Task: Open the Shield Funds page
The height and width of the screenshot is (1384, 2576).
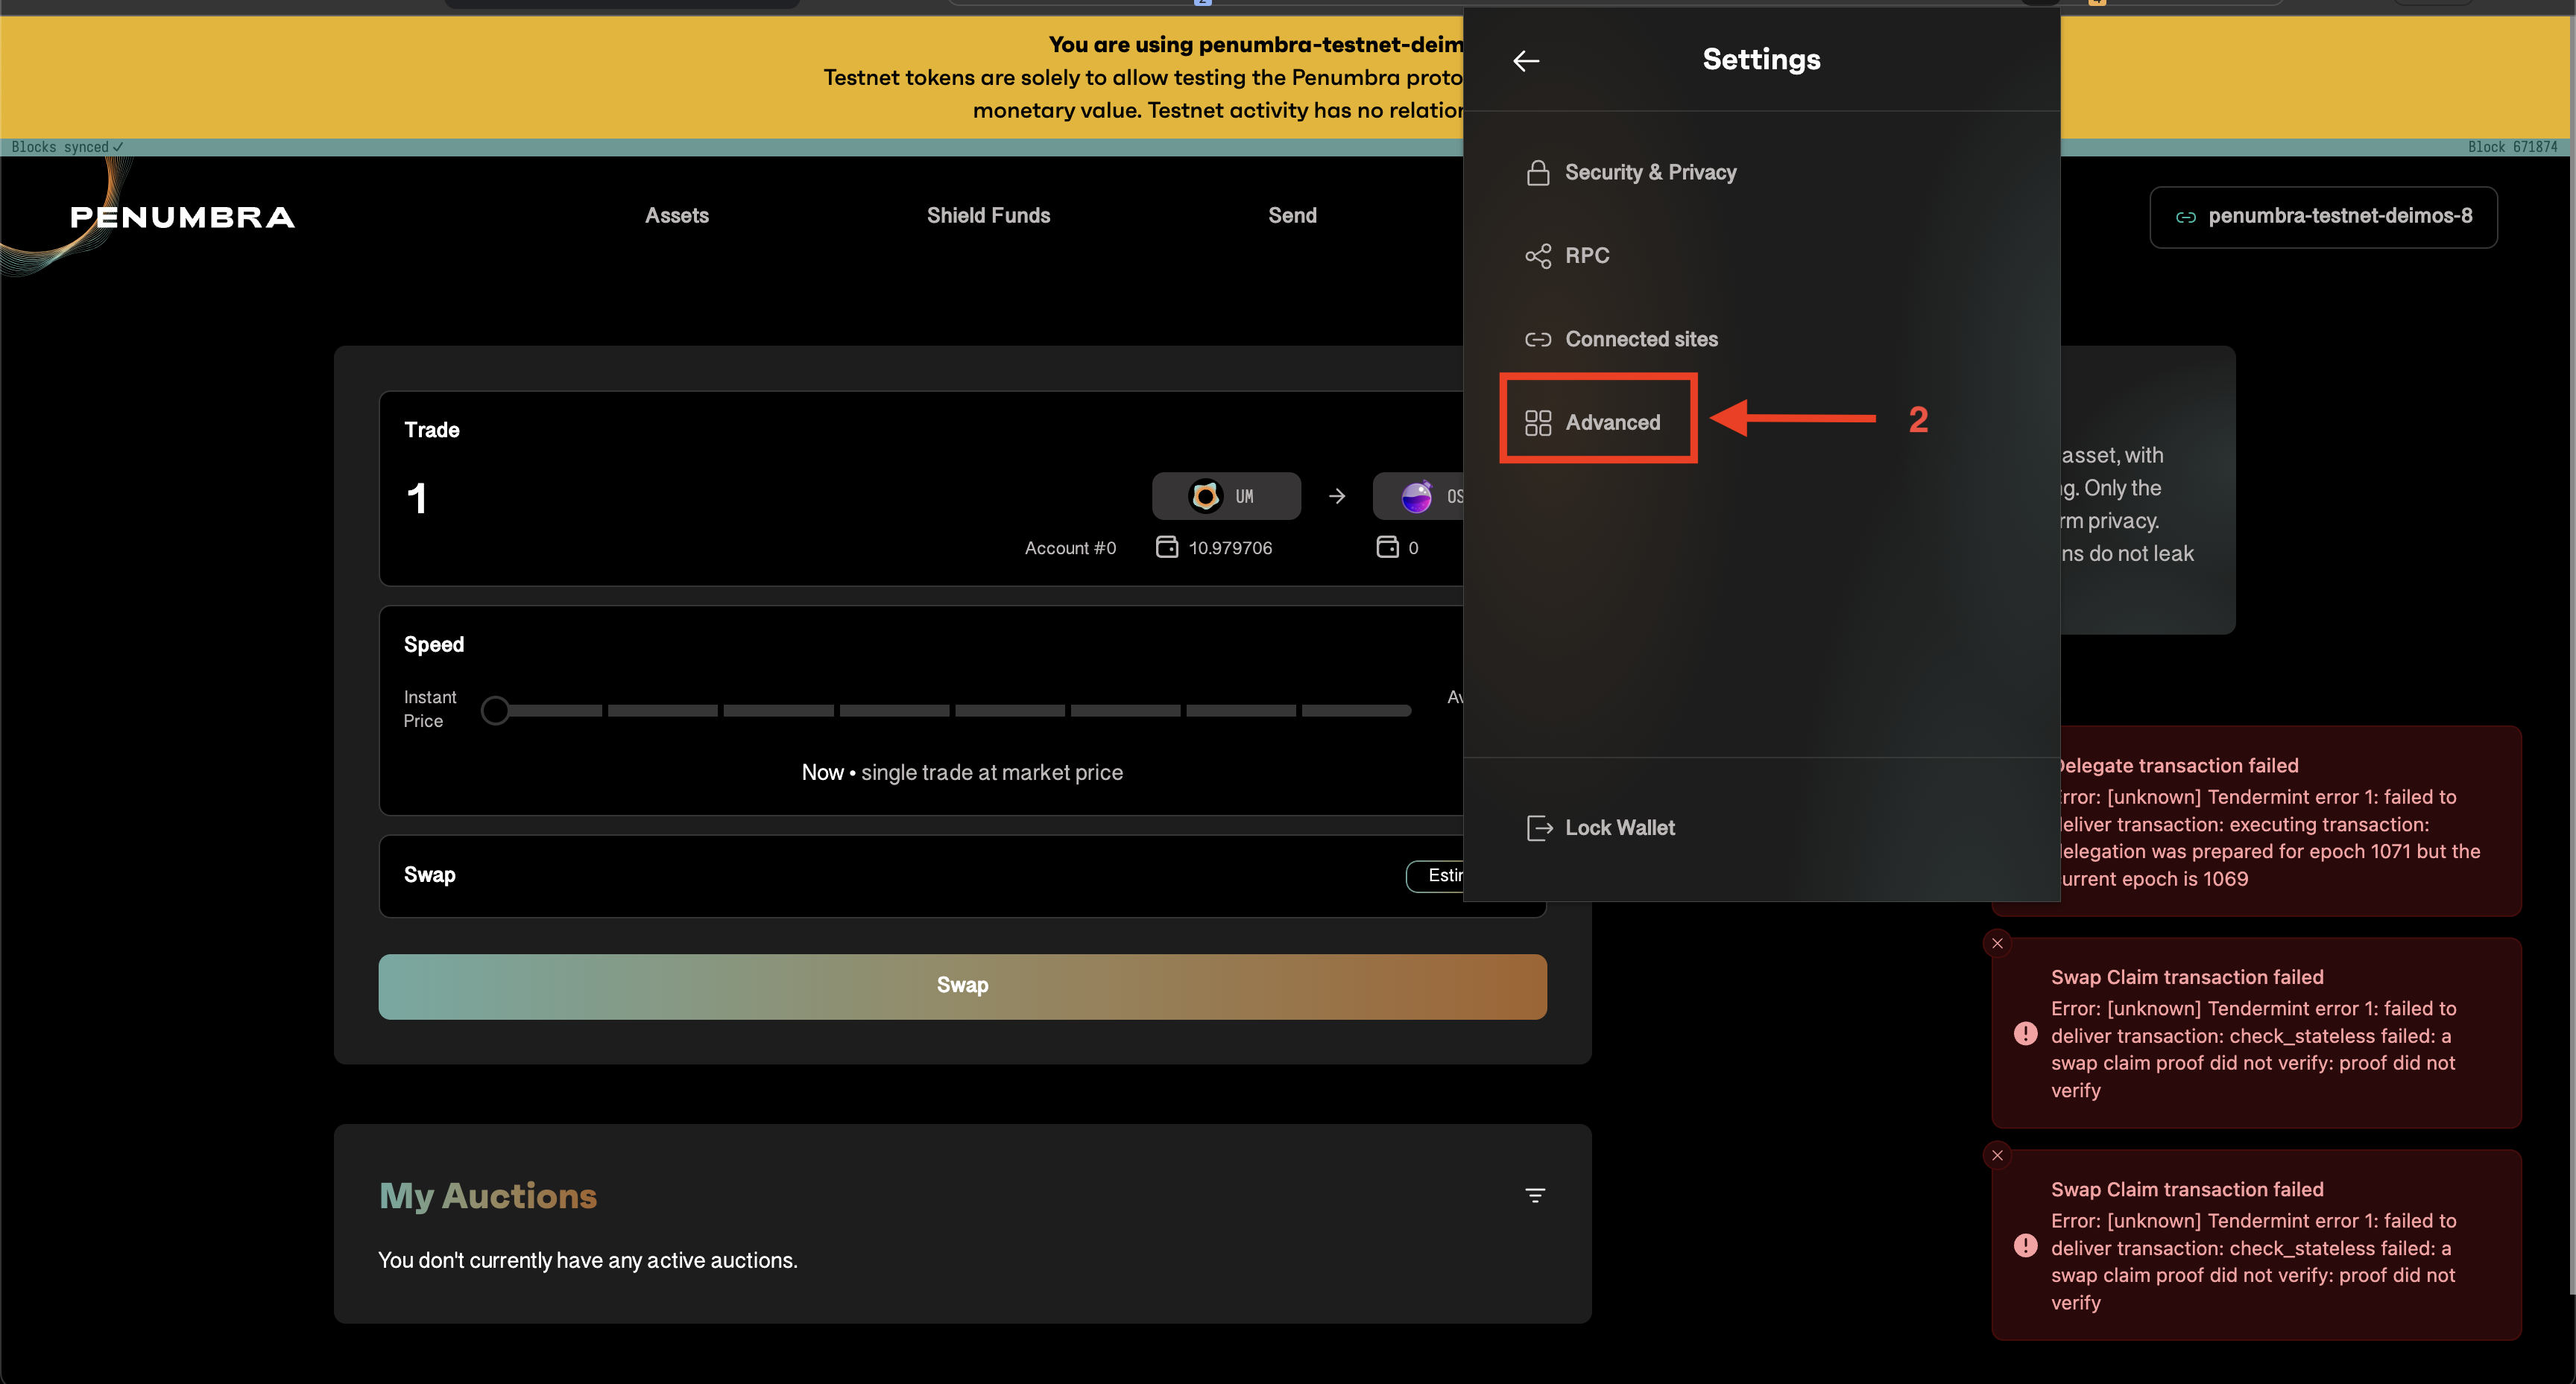Action: (x=988, y=216)
